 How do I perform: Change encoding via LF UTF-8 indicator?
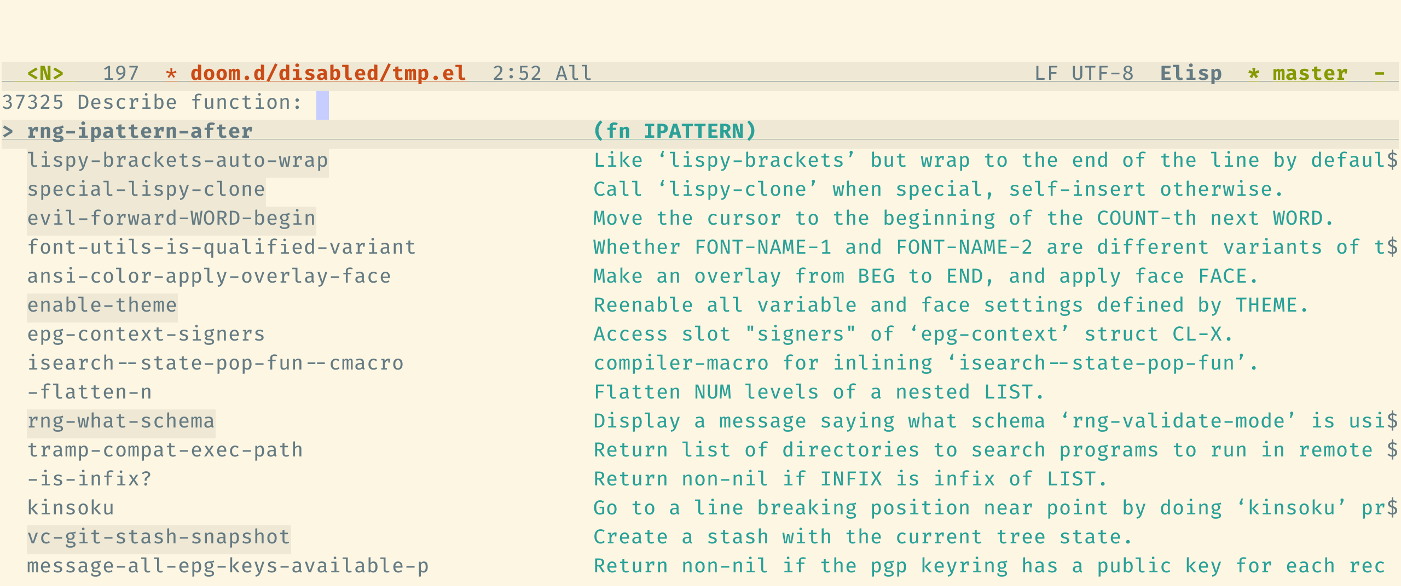coord(1084,73)
